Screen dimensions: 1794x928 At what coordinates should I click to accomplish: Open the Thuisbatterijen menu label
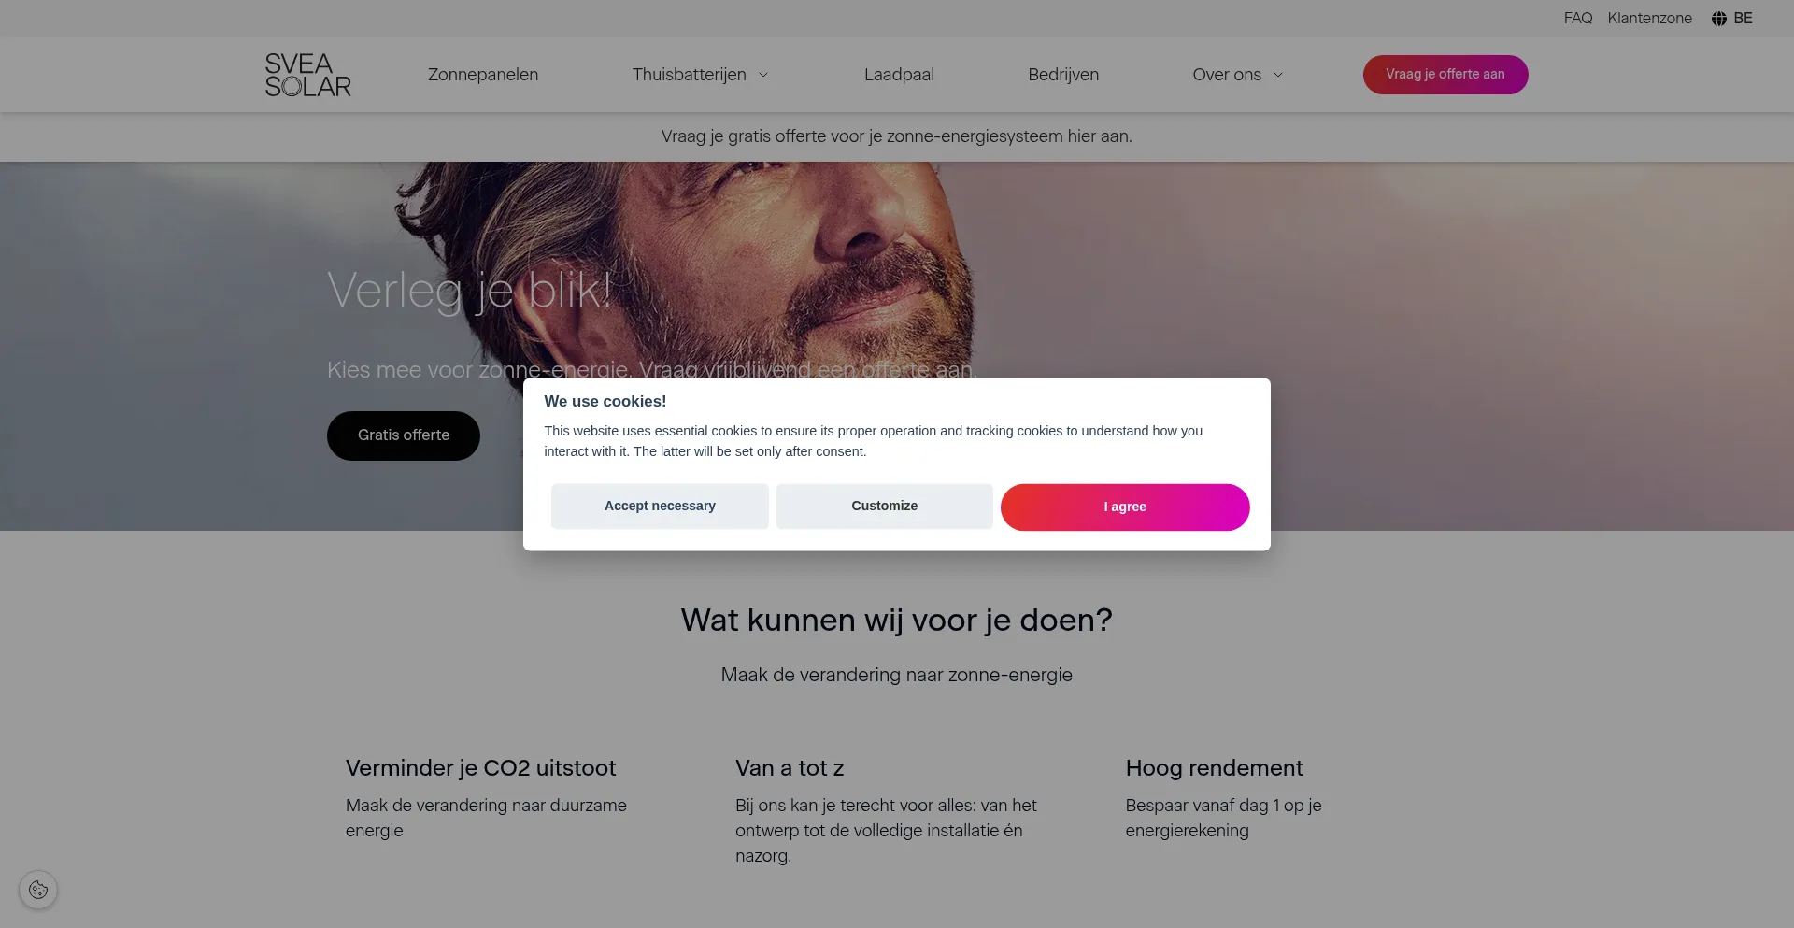click(x=689, y=75)
